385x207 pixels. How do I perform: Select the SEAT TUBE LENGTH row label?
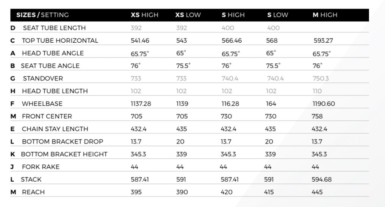click(54, 28)
